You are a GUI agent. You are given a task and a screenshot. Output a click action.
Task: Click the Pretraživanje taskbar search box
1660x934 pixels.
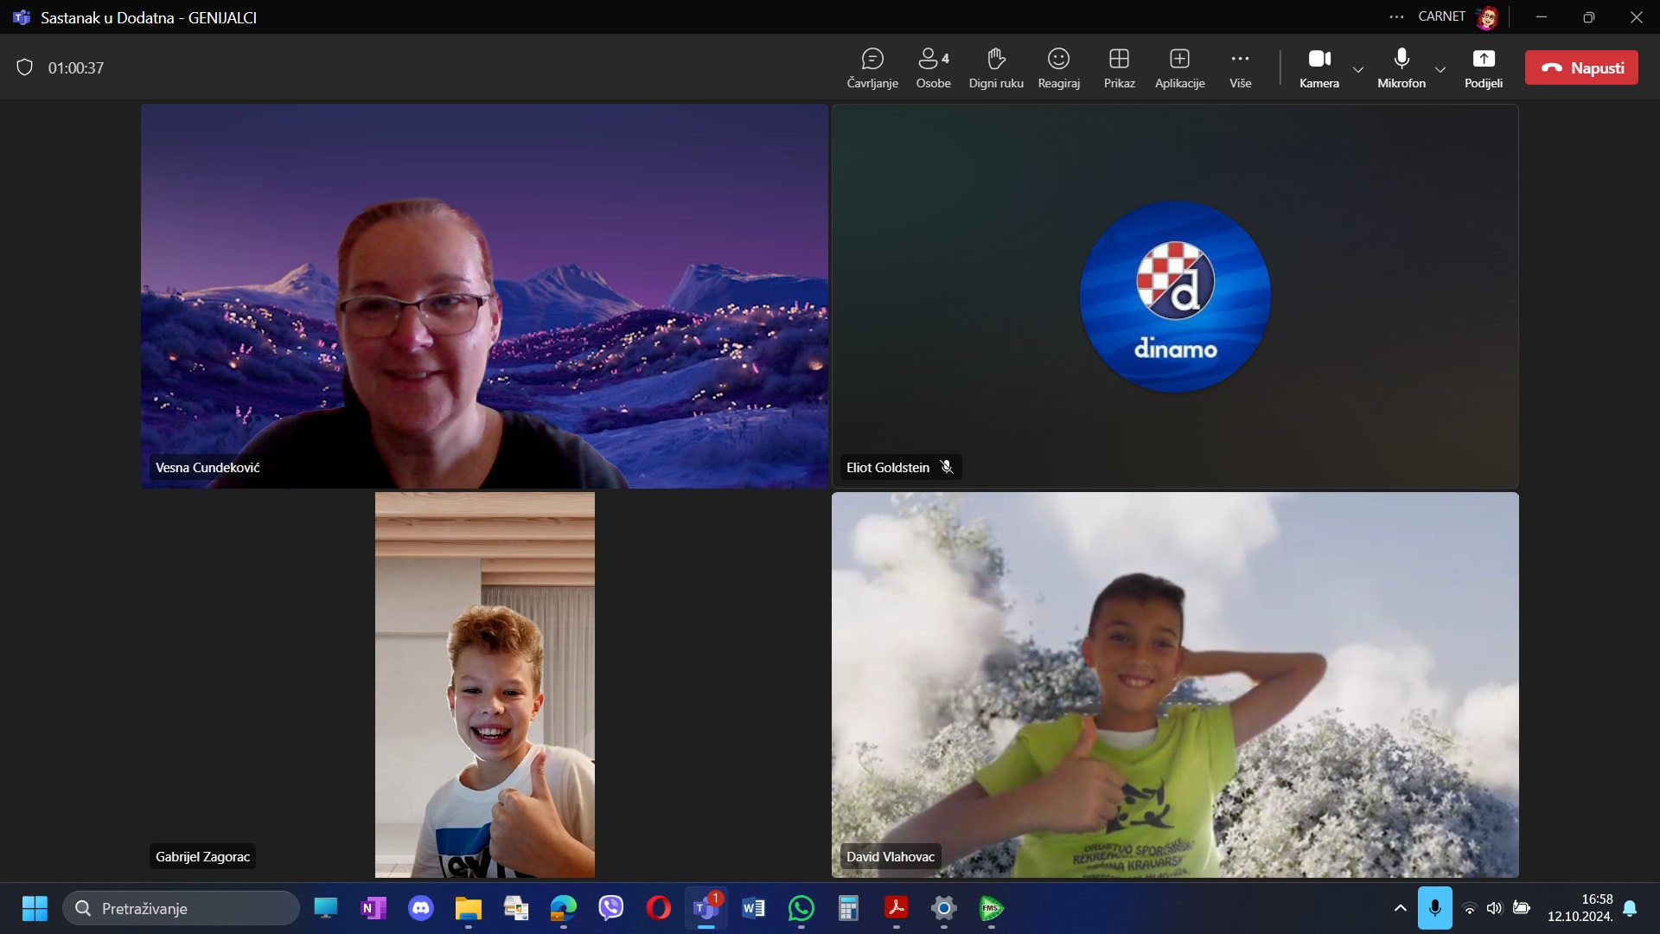pos(182,908)
